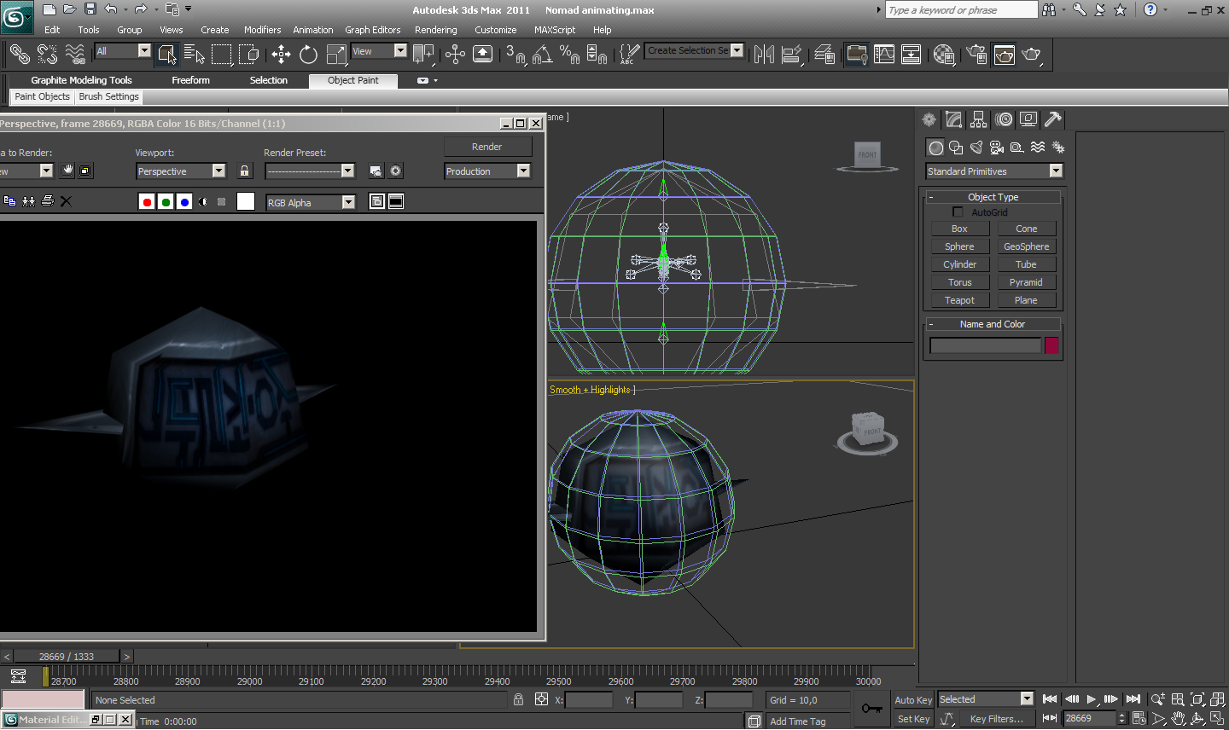Click Render Production teapot icon
The width and height of the screenshot is (1229, 730).
[1032, 55]
